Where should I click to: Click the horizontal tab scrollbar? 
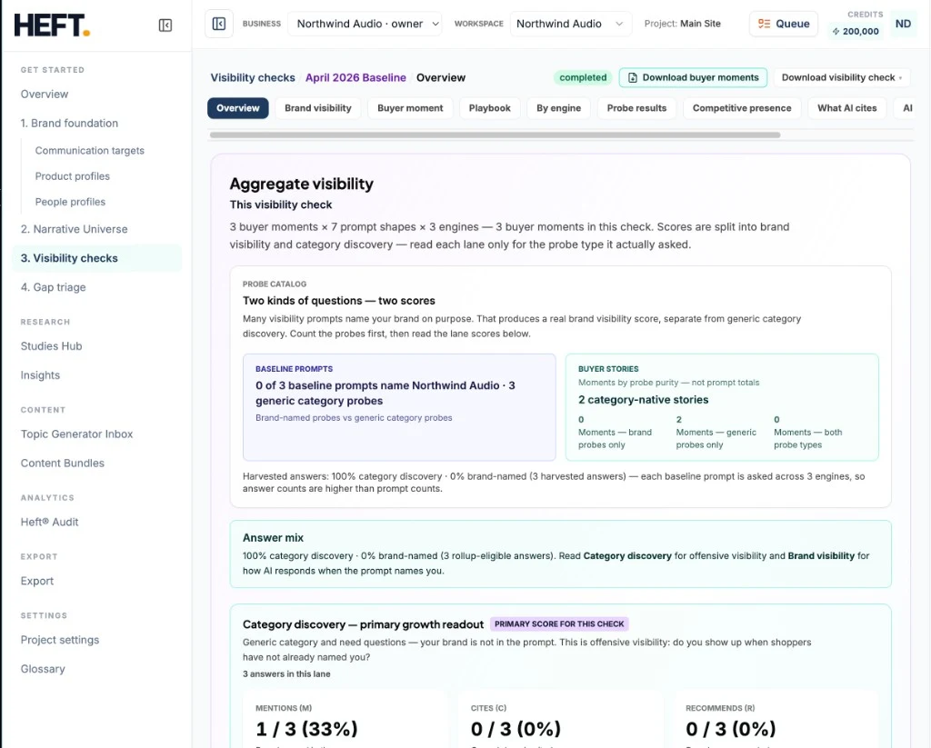(495, 135)
